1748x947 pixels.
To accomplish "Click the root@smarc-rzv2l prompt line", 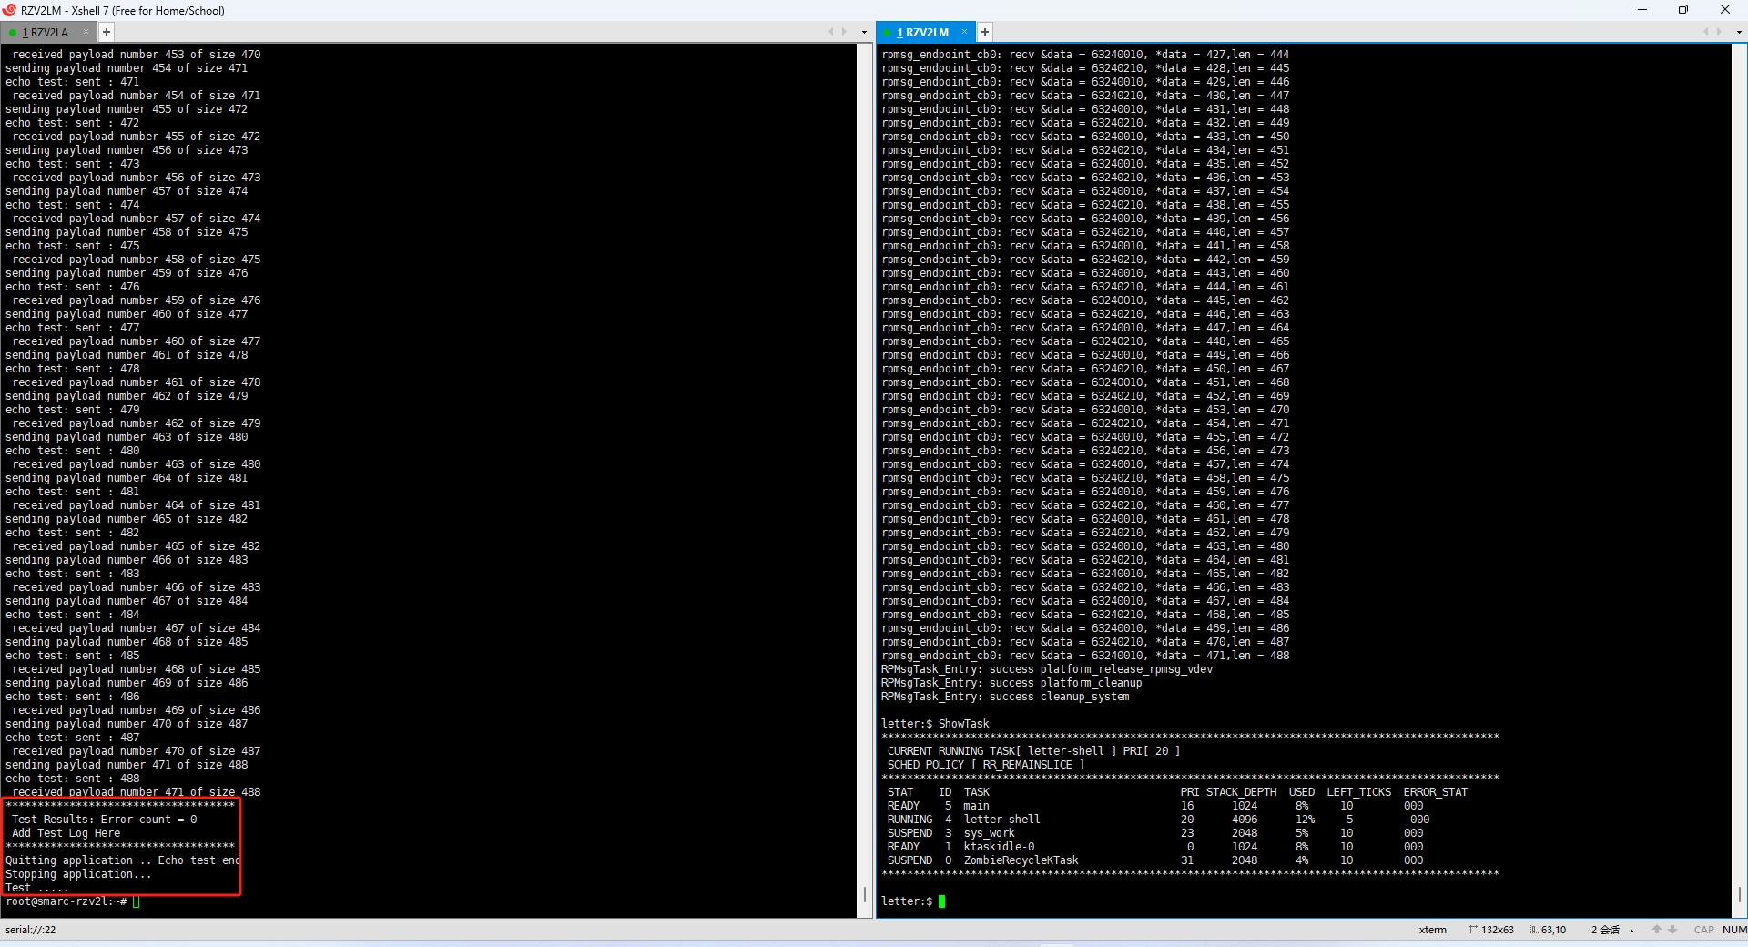I will tap(73, 901).
